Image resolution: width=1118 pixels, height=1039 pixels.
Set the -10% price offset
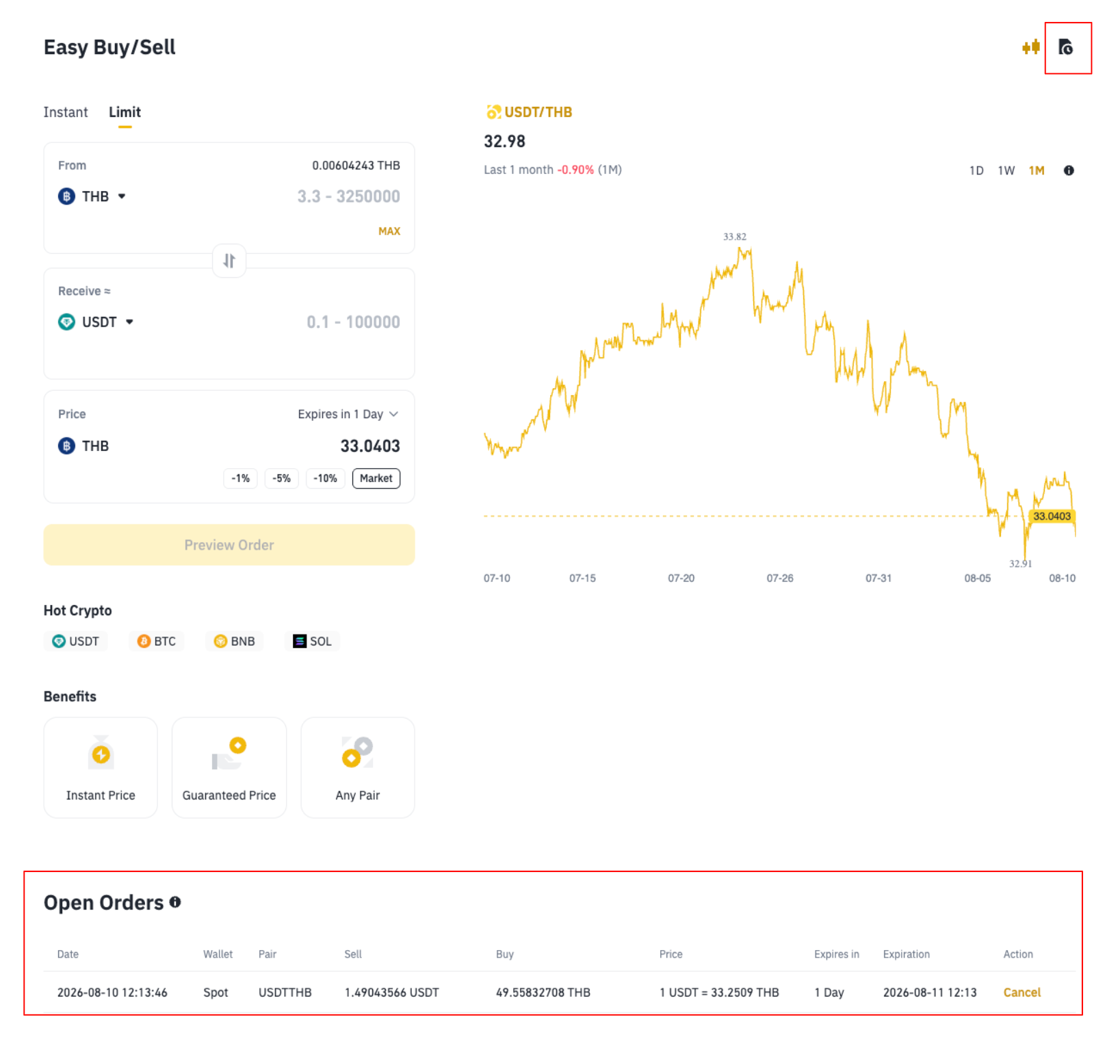coord(325,478)
